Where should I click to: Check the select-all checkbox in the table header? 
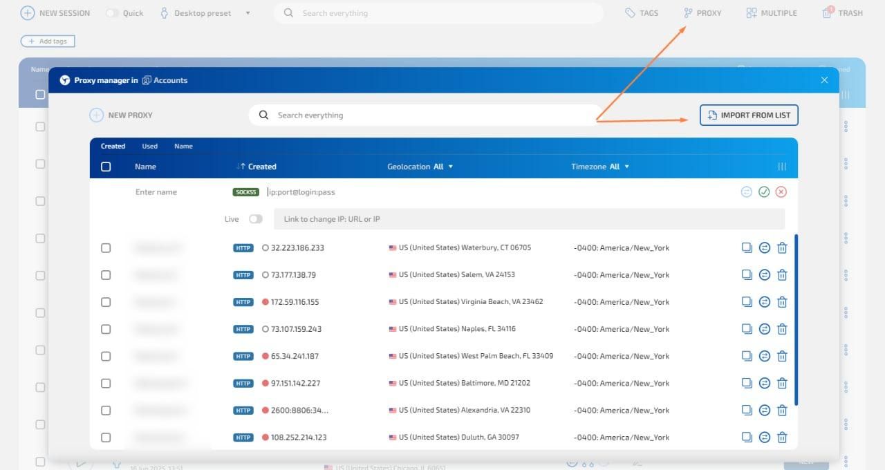[x=106, y=166]
